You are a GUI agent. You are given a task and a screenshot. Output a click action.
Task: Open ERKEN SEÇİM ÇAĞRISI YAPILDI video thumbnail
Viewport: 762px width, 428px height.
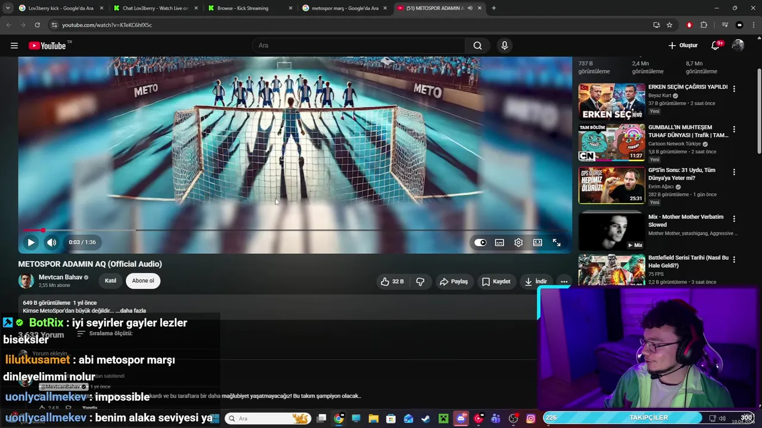611,102
